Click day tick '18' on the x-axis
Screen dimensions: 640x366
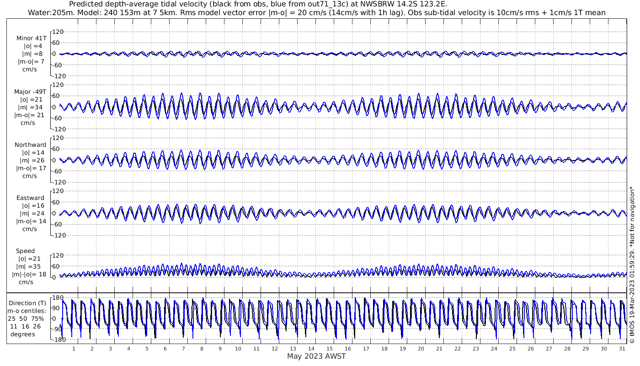point(384,349)
